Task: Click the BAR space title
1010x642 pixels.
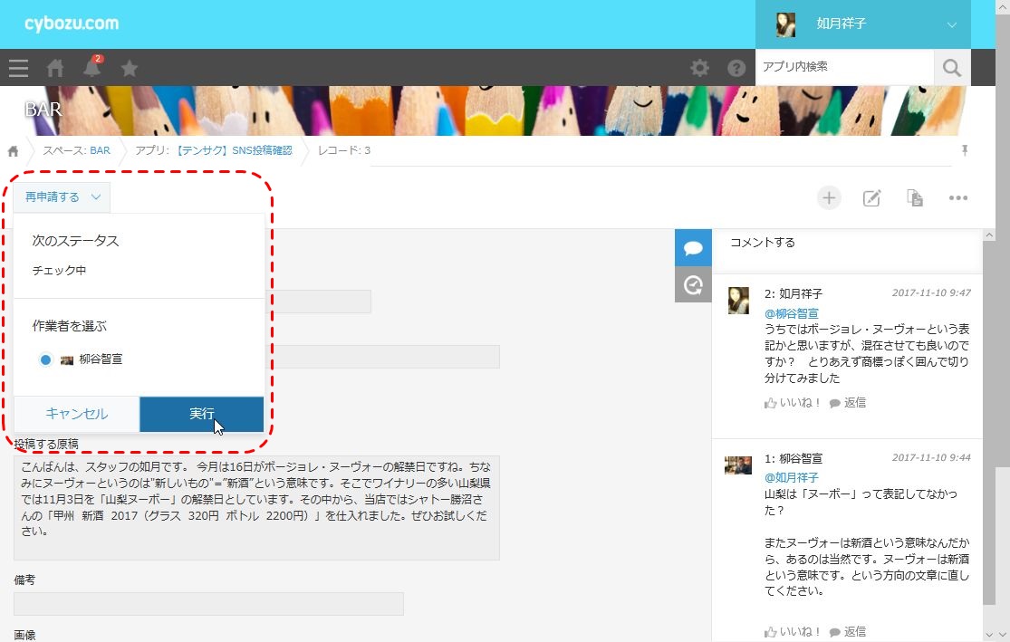Action: coord(43,110)
